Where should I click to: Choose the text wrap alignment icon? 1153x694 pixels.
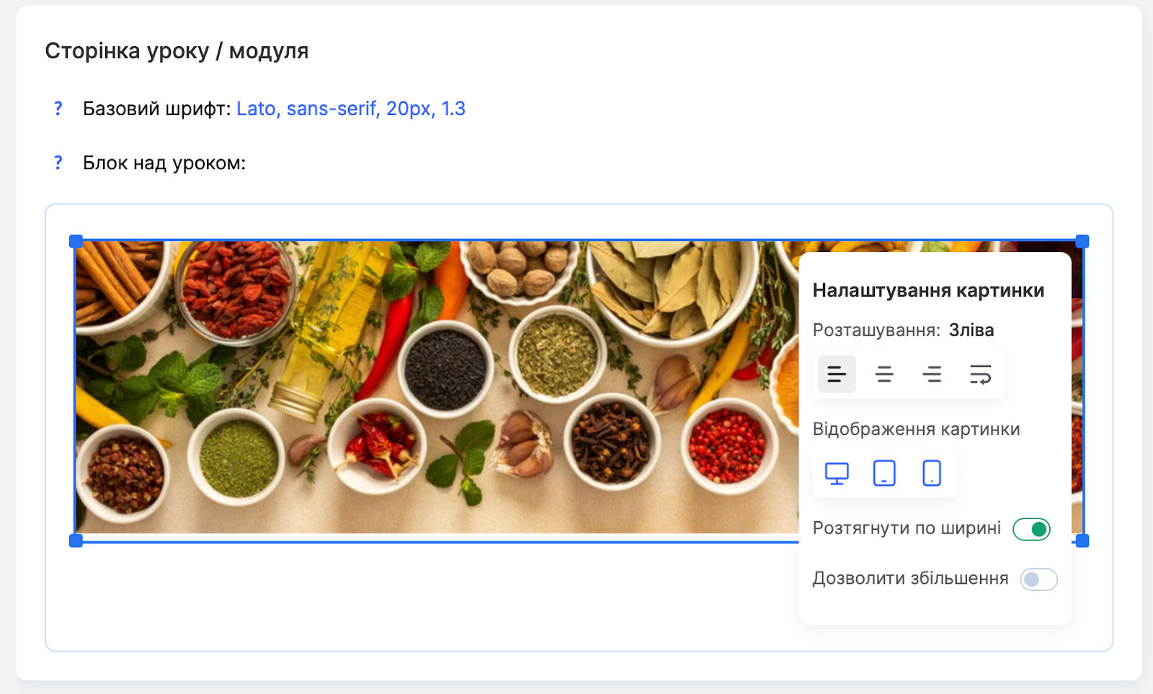coord(980,374)
